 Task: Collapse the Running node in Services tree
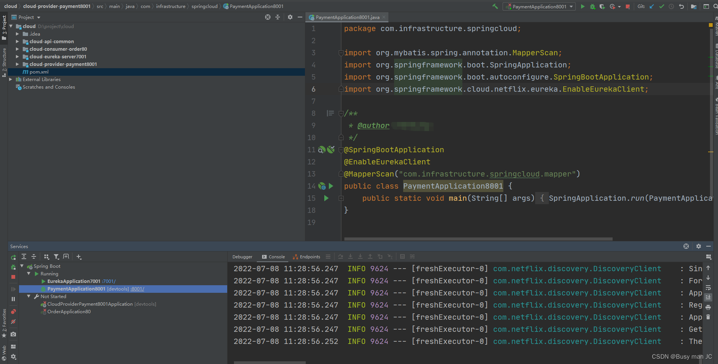(x=29, y=273)
